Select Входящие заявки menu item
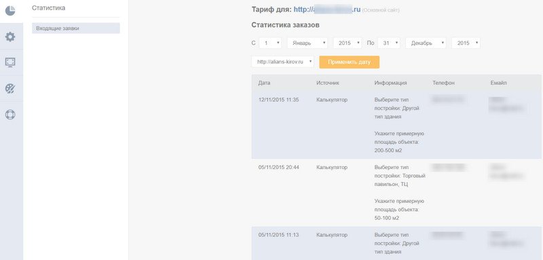This screenshot has height=260, width=543. [x=76, y=29]
